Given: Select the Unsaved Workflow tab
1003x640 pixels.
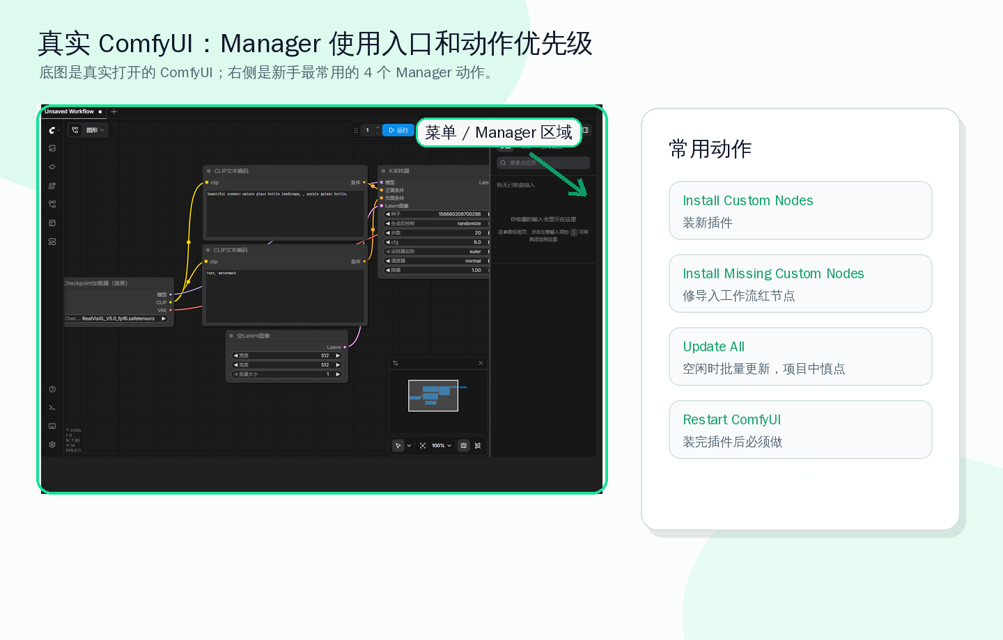Looking at the screenshot, I should coord(73,111).
